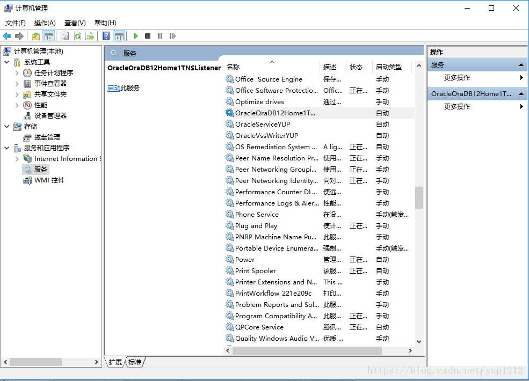Expand the 事件查看器 node arrow
The height and width of the screenshot is (381, 529).
point(17,84)
